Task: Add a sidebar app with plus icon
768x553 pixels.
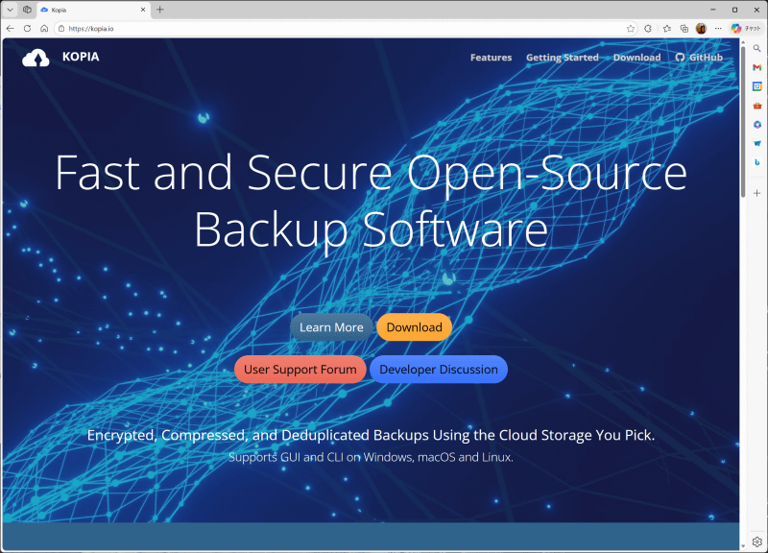Action: 757,193
